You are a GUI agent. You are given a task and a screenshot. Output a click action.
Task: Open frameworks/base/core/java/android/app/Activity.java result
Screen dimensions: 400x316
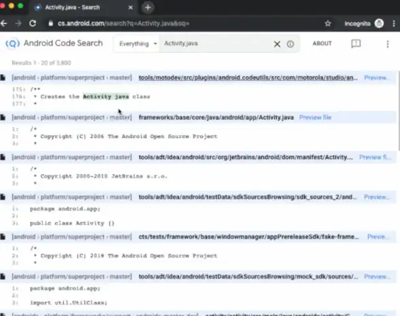tap(216, 118)
